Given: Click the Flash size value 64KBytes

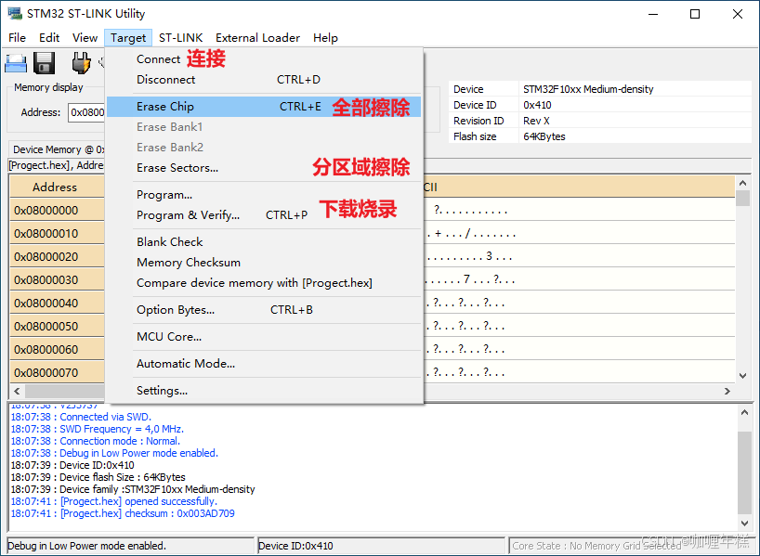Looking at the screenshot, I should tap(544, 136).
